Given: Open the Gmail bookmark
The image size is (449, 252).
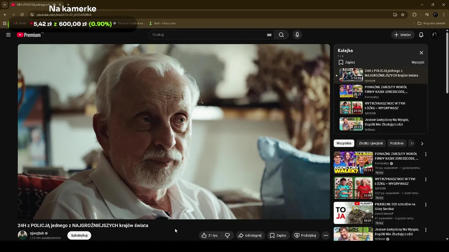Looking at the screenshot, I should point(20,23).
